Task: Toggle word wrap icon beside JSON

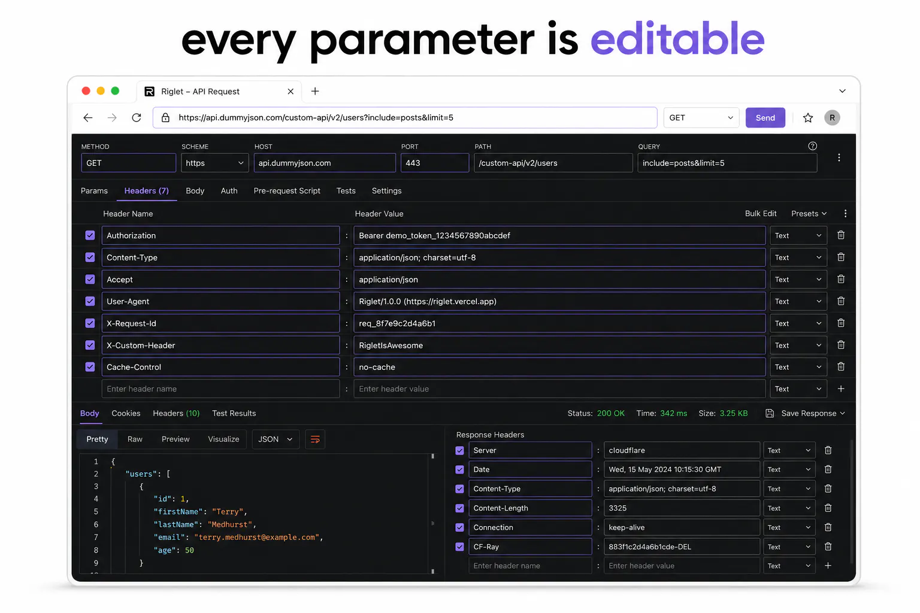Action: pyautogui.click(x=315, y=439)
